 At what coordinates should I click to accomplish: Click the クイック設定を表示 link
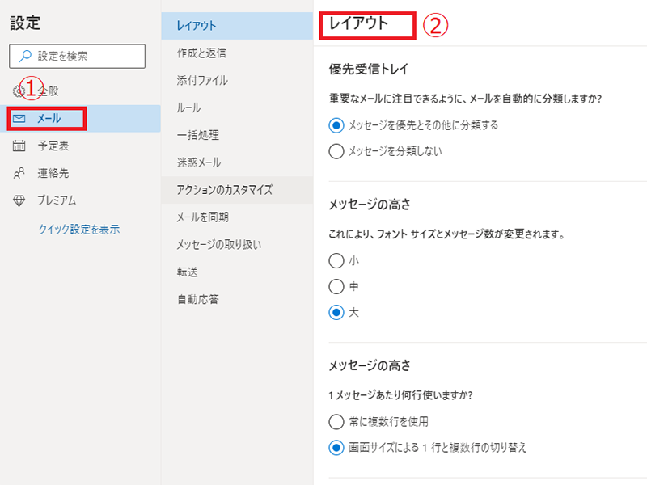pyautogui.click(x=79, y=230)
